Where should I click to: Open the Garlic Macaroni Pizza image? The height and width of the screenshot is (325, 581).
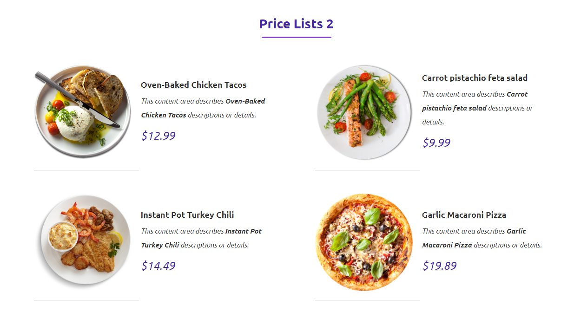click(x=364, y=242)
